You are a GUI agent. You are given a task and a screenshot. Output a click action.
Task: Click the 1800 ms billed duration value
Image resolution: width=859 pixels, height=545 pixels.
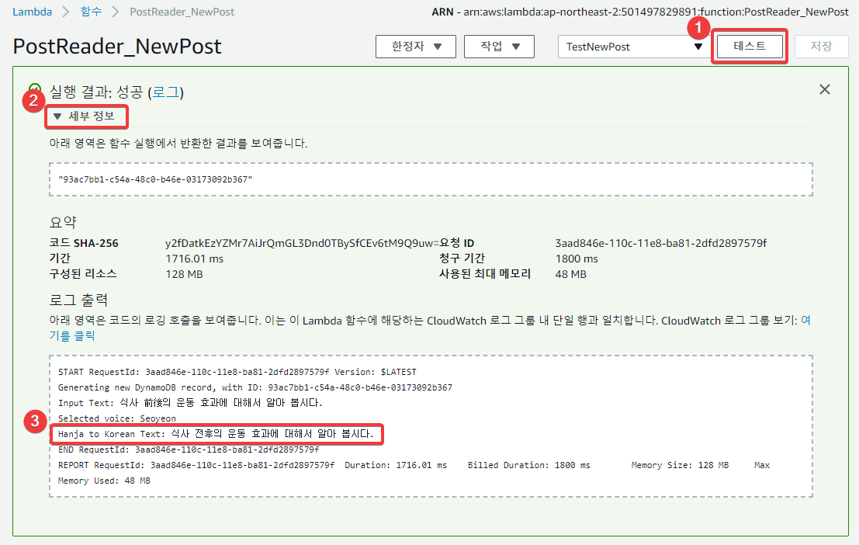click(577, 259)
